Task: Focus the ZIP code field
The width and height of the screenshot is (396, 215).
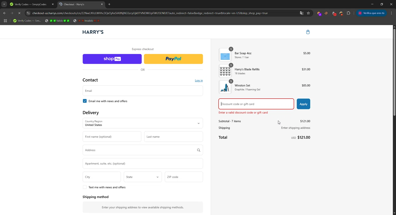Action: (x=184, y=177)
